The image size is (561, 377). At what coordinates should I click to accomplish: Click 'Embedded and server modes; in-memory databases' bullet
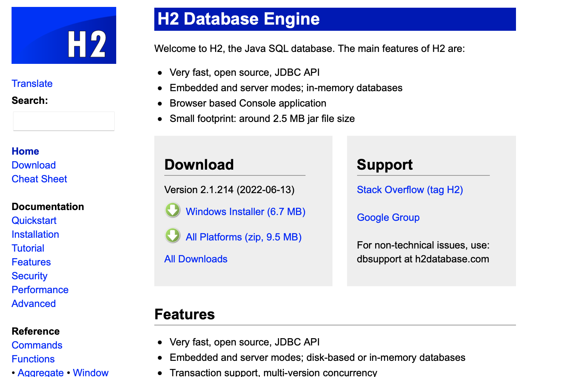pos(286,88)
